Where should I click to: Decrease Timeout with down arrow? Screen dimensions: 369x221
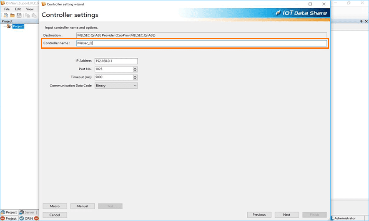click(x=135, y=78)
